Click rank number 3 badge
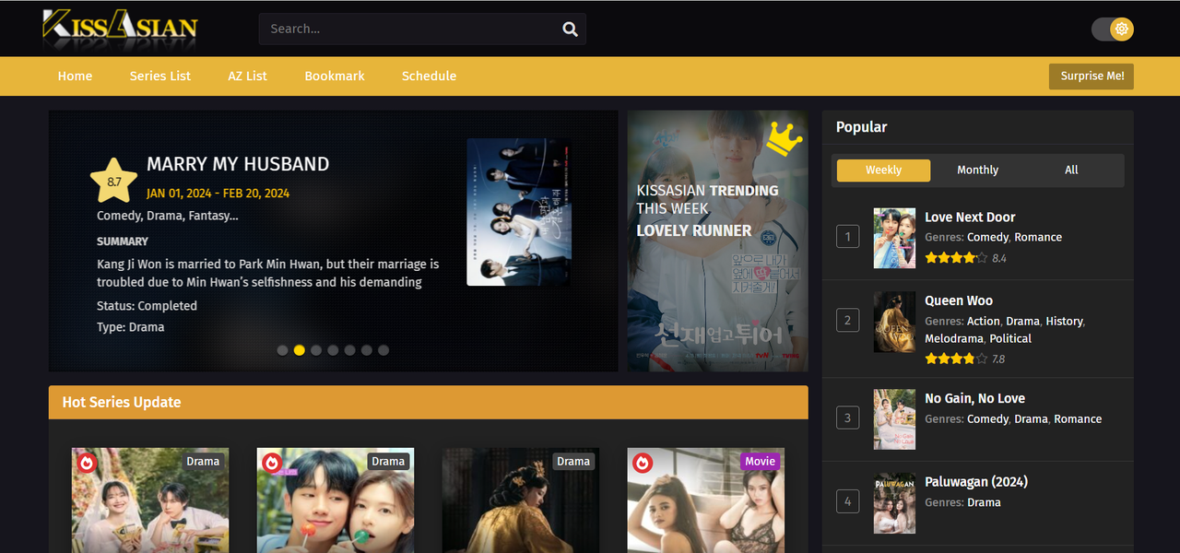Viewport: 1180px width, 553px height. click(x=848, y=418)
